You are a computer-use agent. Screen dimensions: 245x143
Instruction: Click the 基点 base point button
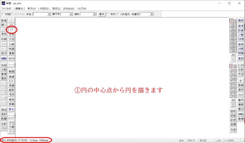[101, 14]
